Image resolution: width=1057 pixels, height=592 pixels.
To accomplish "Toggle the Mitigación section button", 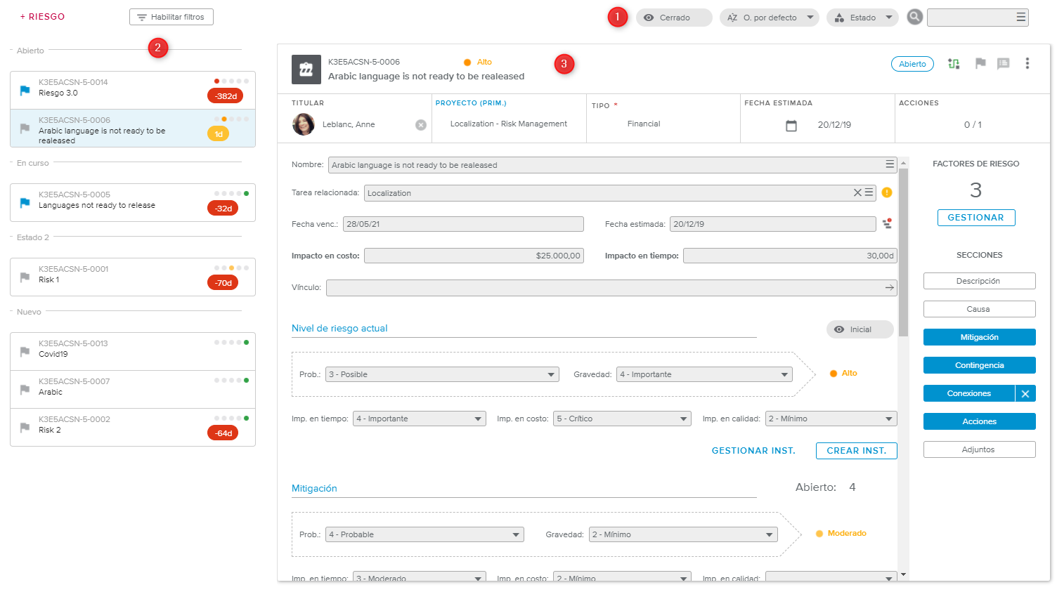I will [x=979, y=337].
